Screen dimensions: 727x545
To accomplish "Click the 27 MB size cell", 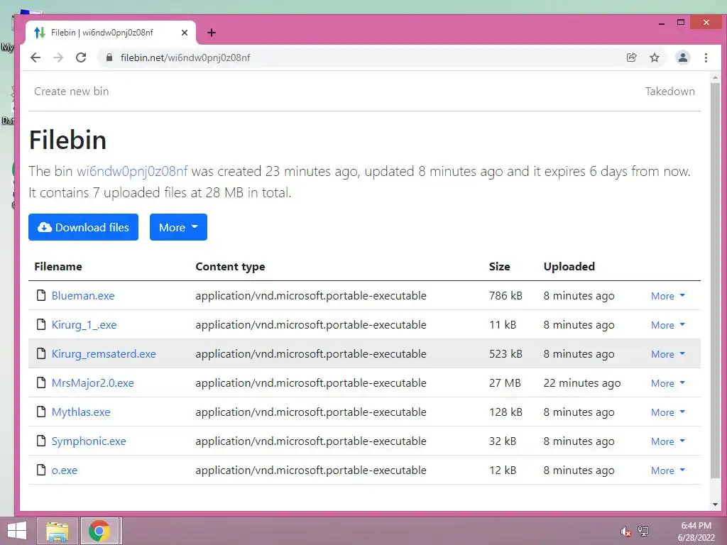I will pyautogui.click(x=505, y=383).
